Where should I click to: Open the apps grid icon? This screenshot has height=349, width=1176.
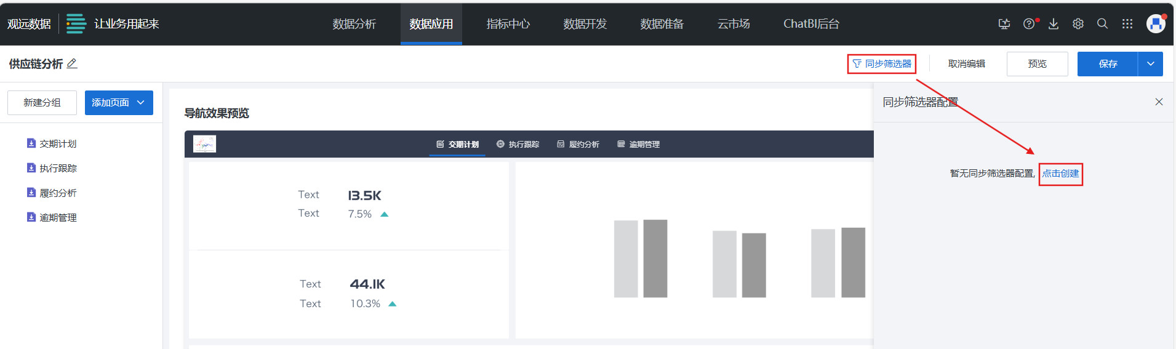pyautogui.click(x=1127, y=24)
